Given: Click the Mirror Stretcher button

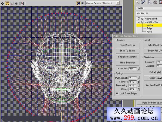Looking at the screenshot, I should [127, 63].
